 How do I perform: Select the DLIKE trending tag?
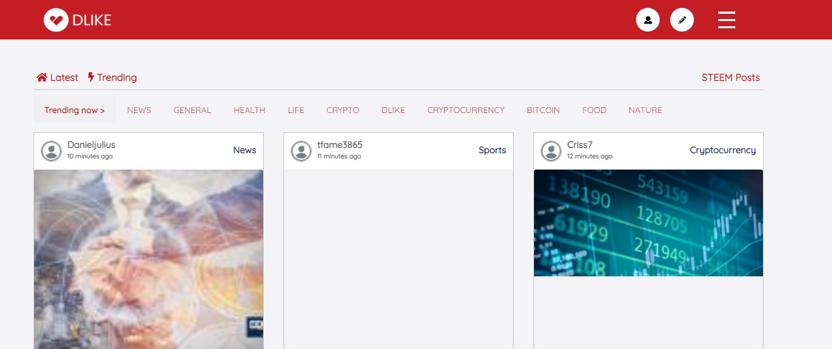pos(393,110)
